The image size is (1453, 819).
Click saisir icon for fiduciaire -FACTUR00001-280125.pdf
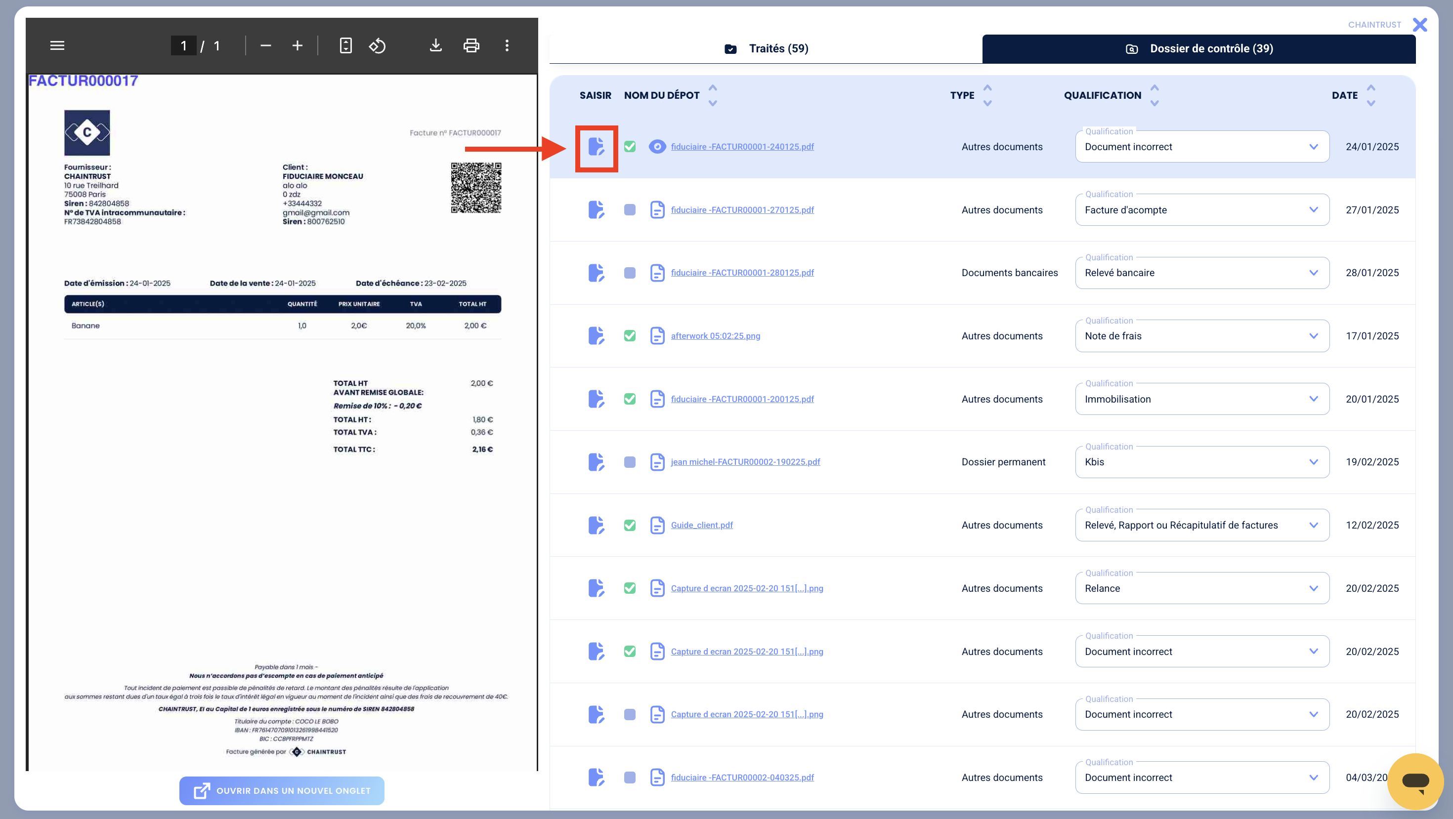[x=596, y=273]
